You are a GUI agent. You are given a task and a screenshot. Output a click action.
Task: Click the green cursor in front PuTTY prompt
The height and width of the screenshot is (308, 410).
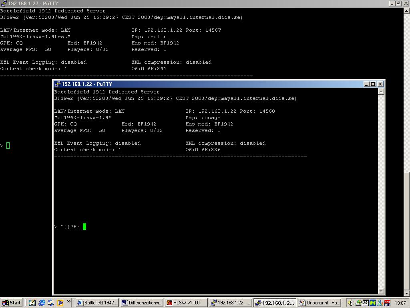point(84,227)
